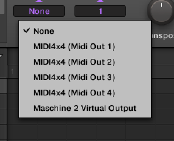Click the partially hidden Transpose label
The height and width of the screenshot is (141, 174).
[x=163, y=36]
